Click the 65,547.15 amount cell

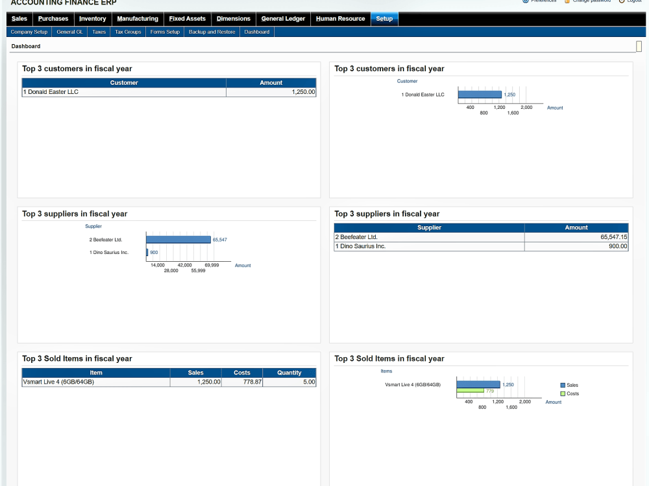tap(576, 237)
